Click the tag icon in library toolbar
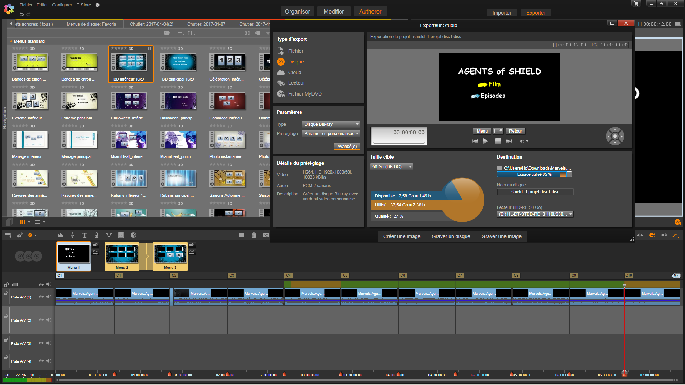This screenshot has width=685, height=385. pos(258,33)
